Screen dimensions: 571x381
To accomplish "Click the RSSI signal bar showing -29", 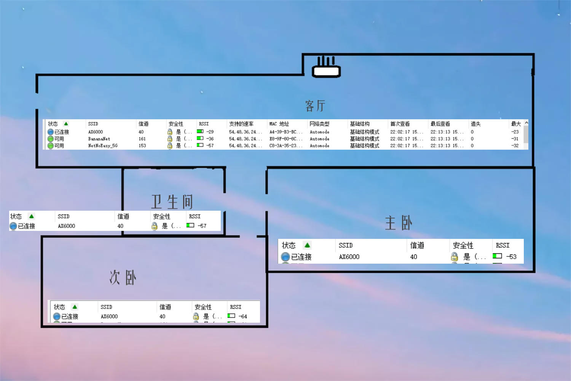I will [201, 131].
